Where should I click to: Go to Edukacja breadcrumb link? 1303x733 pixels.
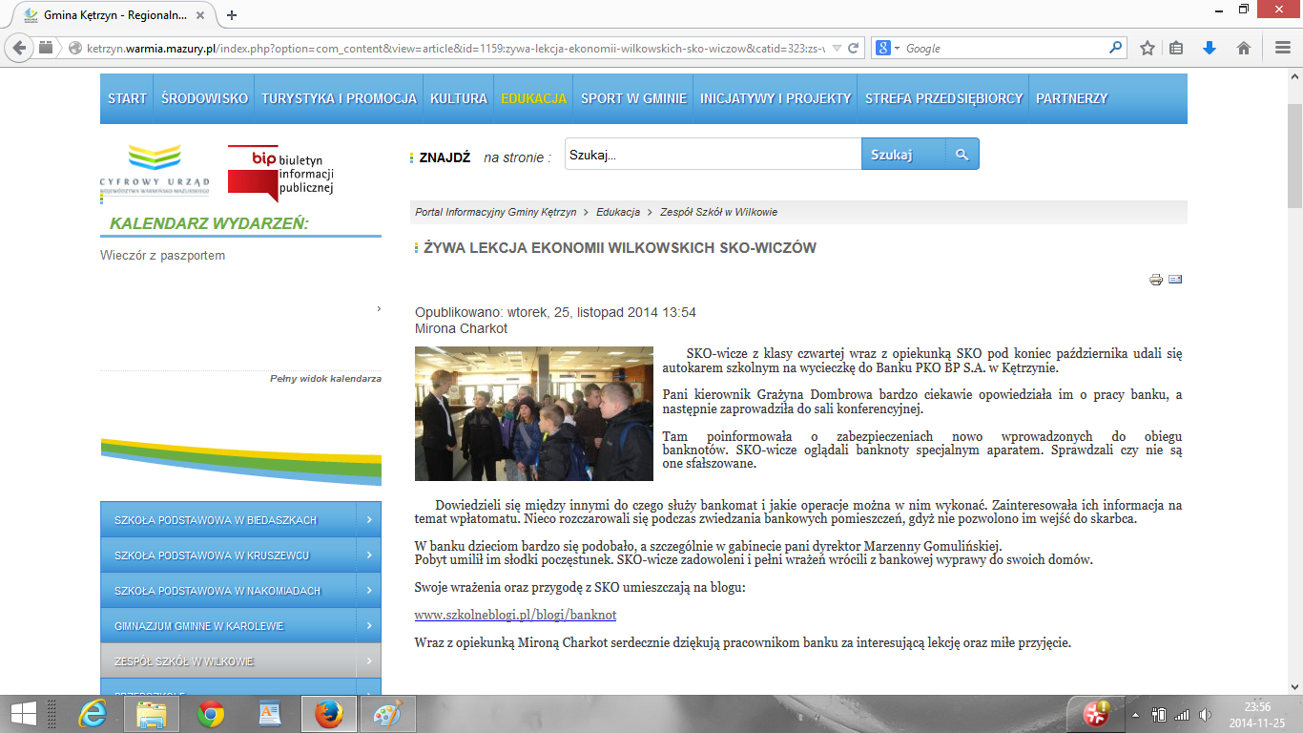point(618,212)
